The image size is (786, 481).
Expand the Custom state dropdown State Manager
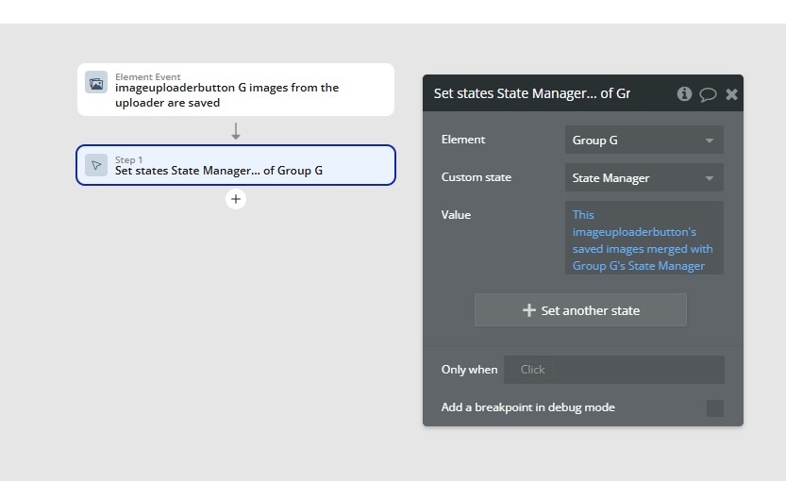click(x=644, y=177)
